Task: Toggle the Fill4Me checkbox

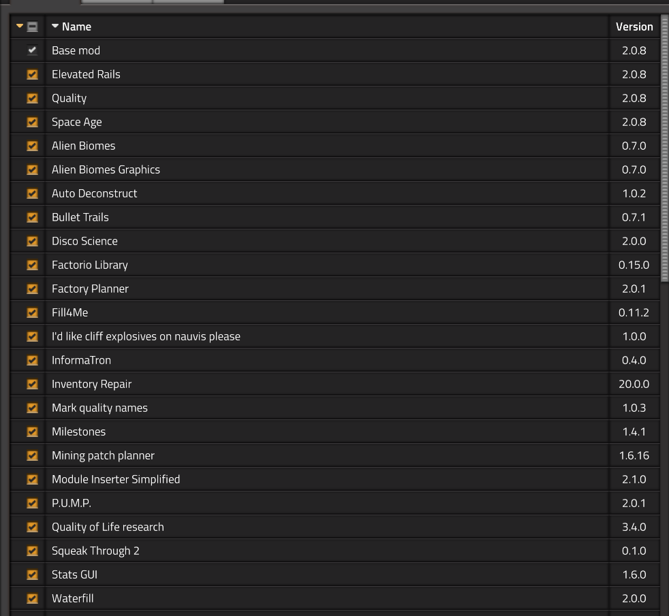Action: point(33,312)
